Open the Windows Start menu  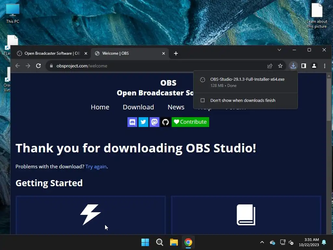(x=145, y=242)
